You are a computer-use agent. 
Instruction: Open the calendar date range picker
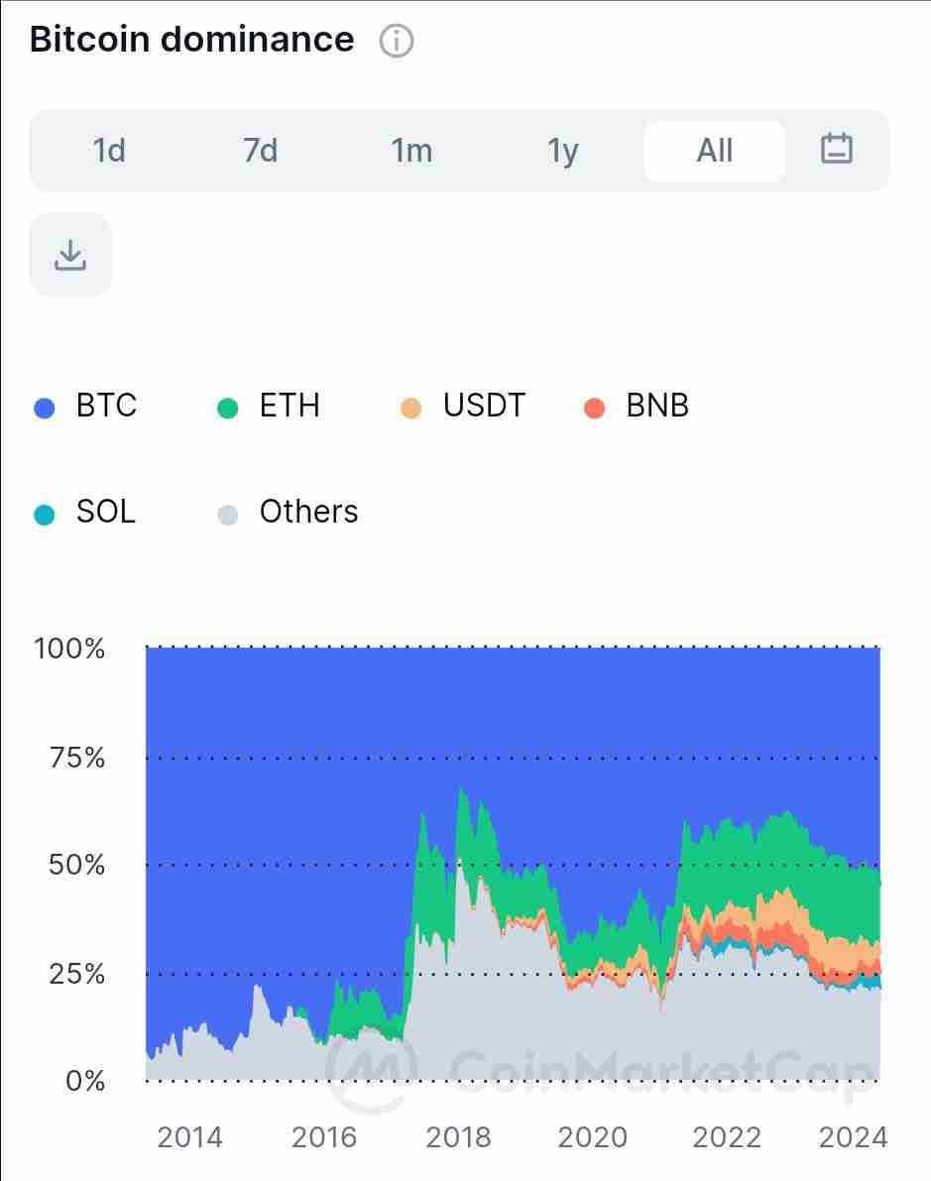tap(836, 150)
